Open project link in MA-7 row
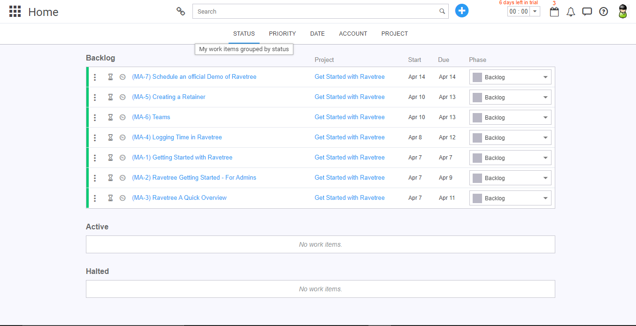Image resolution: width=636 pixels, height=326 pixels. click(x=350, y=76)
